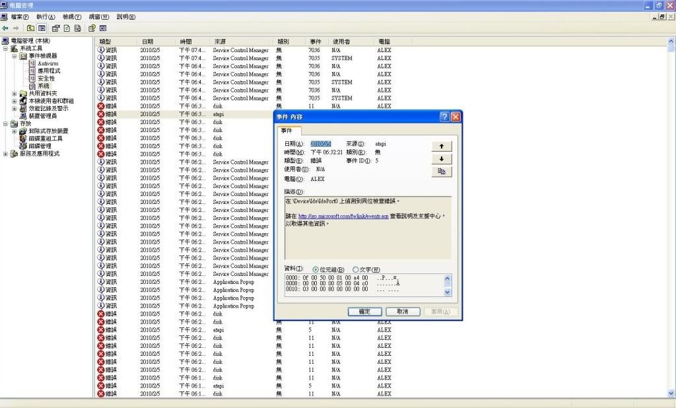Expand the 共用資料夾 tree node

[15, 93]
